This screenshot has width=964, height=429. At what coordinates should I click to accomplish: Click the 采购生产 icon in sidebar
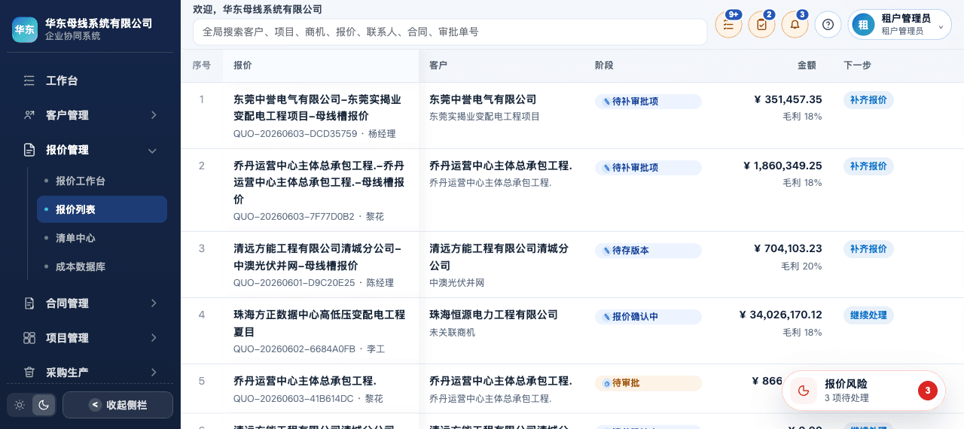pos(29,373)
